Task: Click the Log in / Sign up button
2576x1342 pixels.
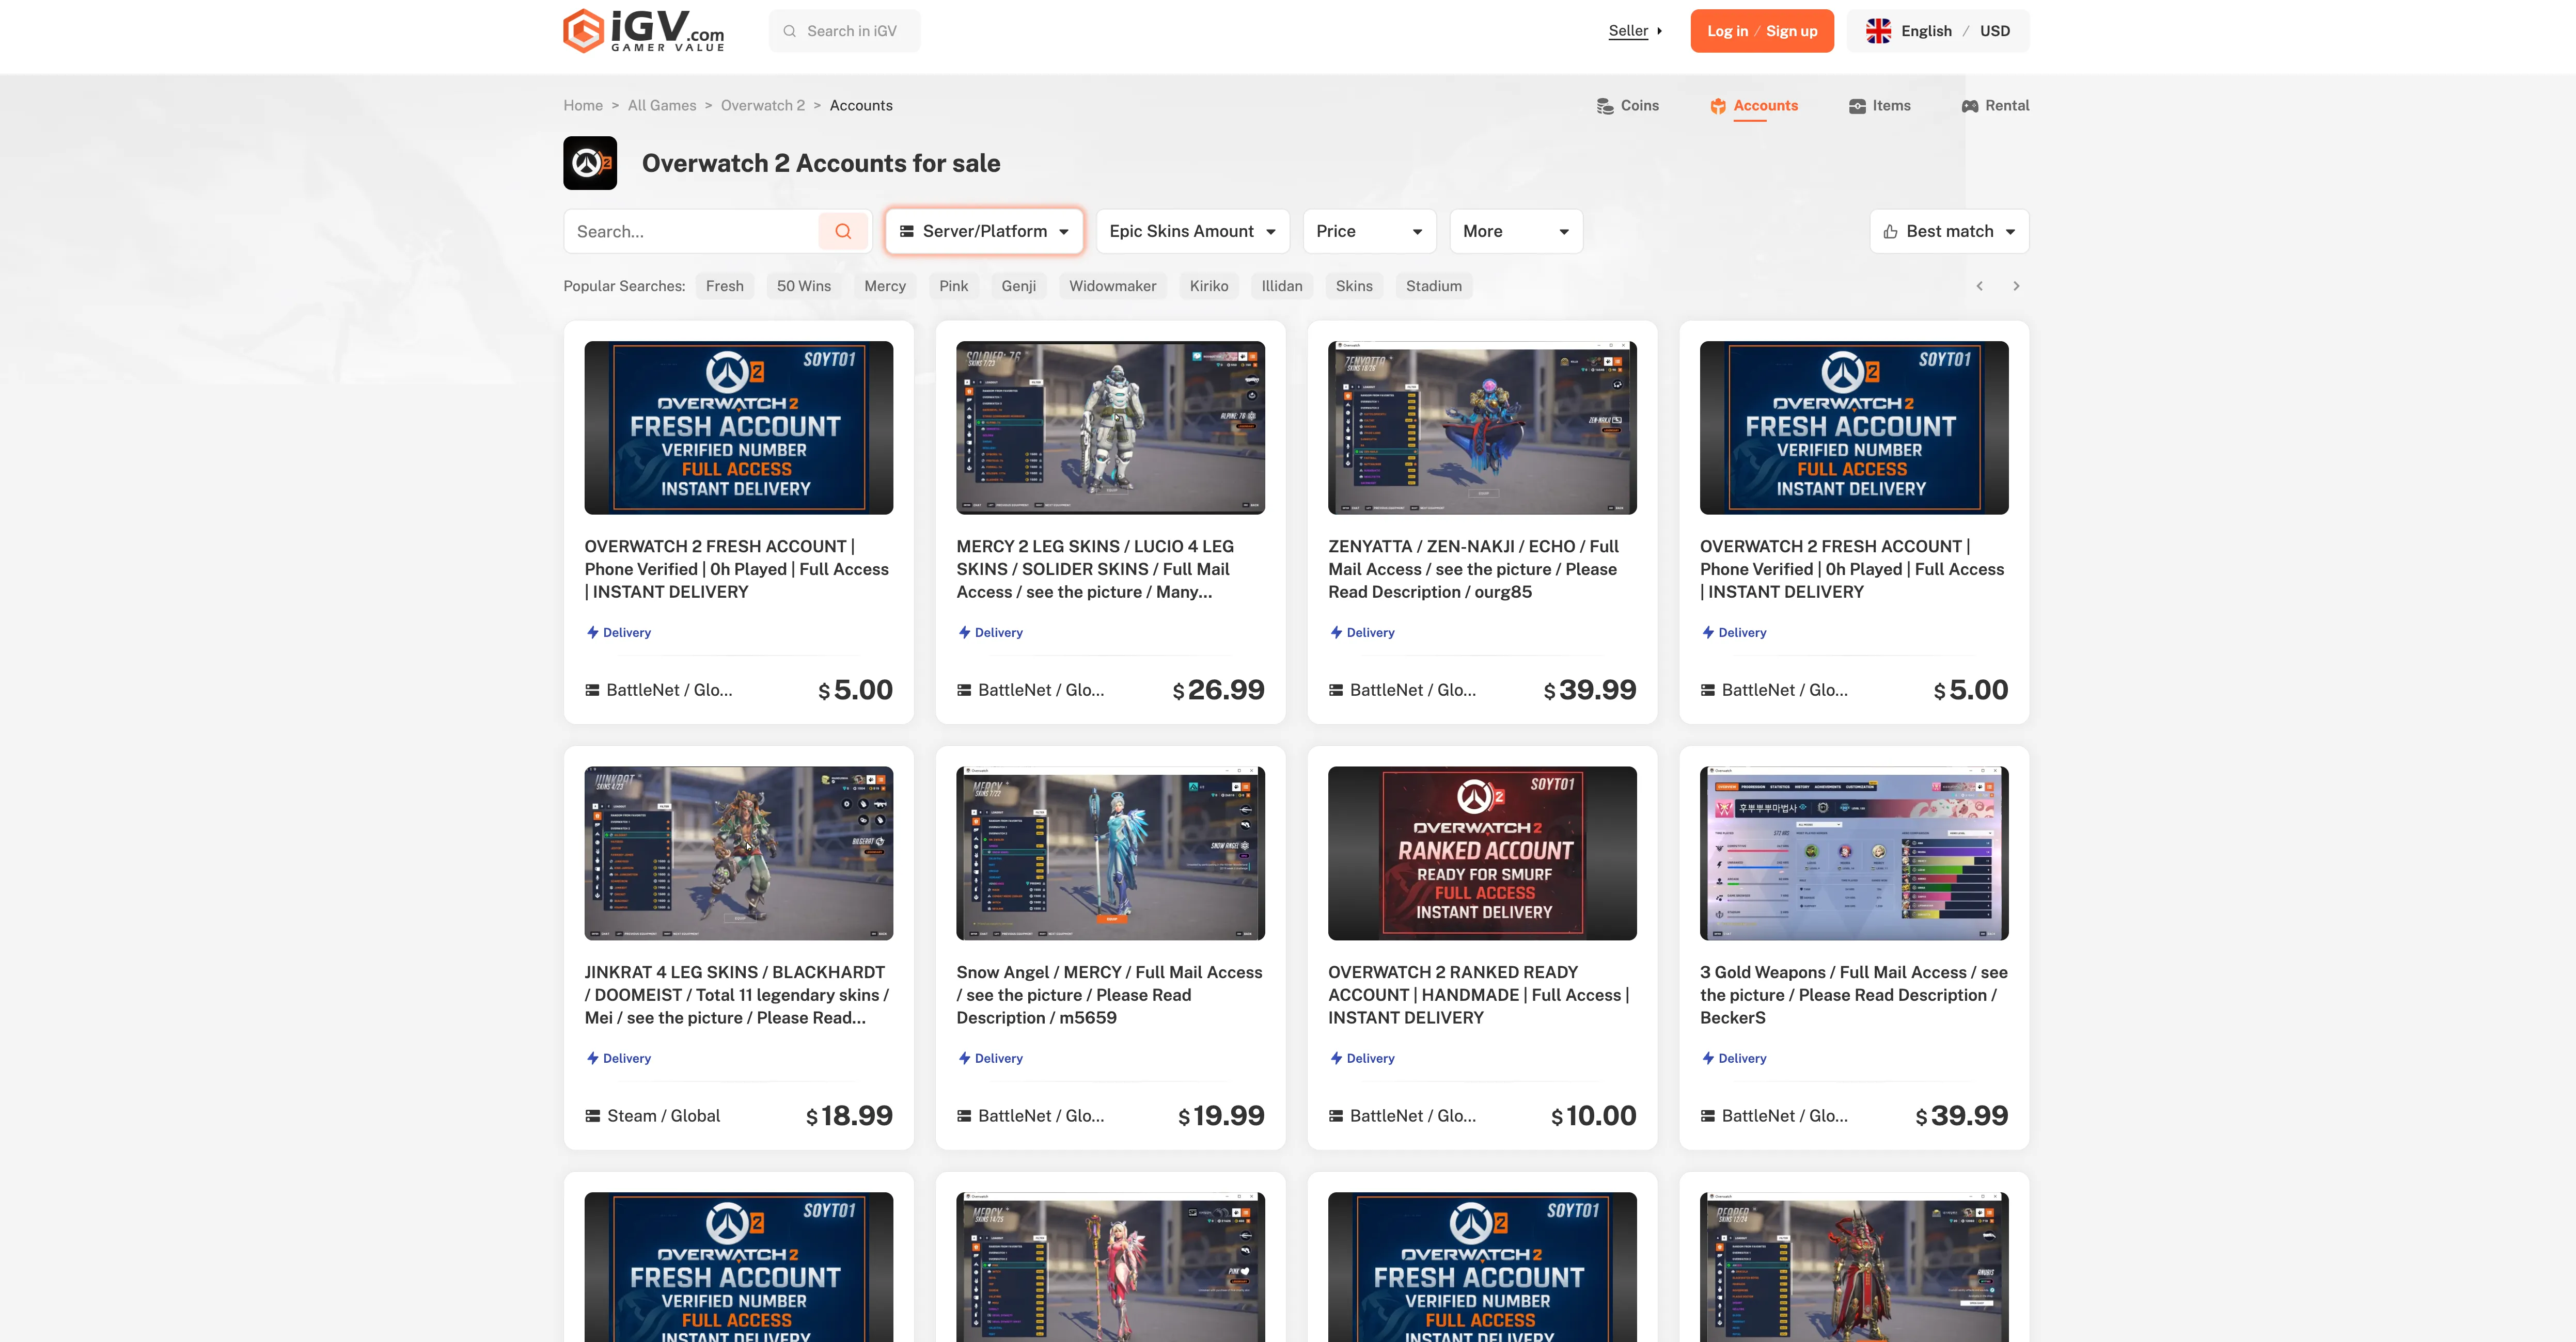Action: (1762, 31)
